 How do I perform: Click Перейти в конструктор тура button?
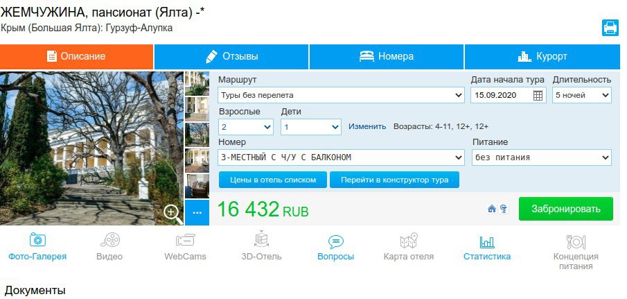tap(394, 180)
